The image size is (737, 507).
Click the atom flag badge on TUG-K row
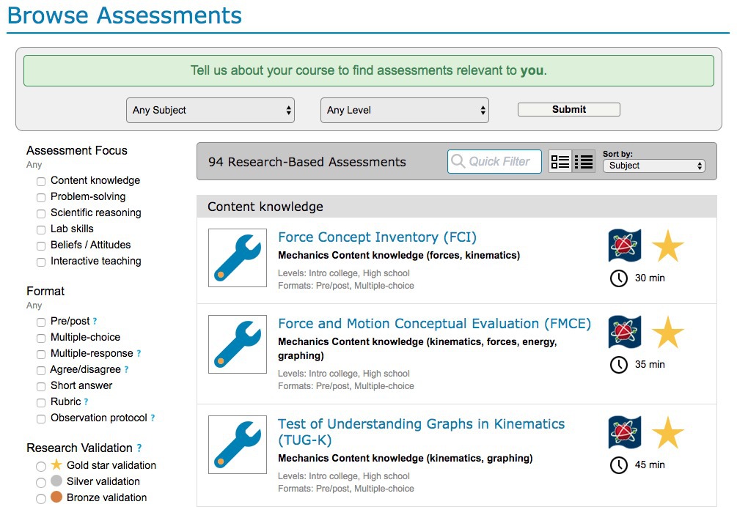click(625, 432)
